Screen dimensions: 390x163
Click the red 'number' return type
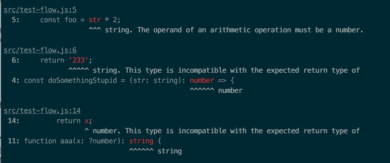pyautogui.click(x=202, y=80)
